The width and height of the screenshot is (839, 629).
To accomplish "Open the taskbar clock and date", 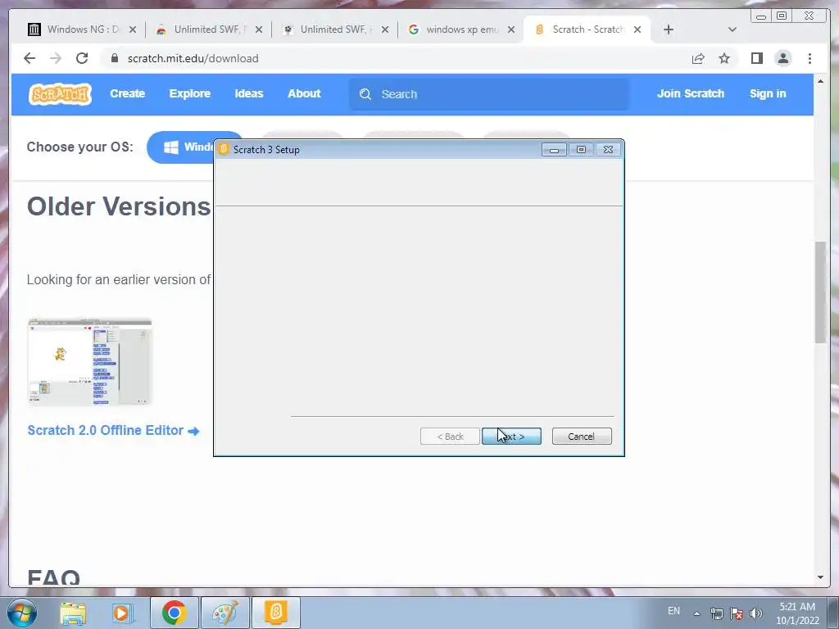I will 797,613.
